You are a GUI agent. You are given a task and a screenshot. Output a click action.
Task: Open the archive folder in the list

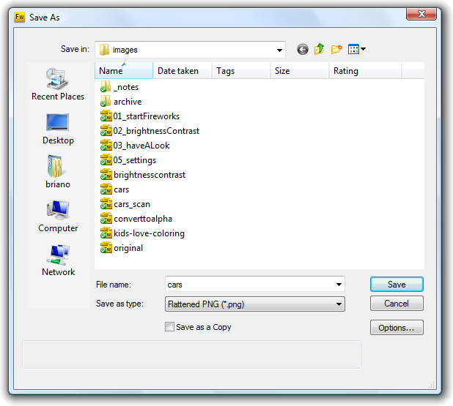pyautogui.click(x=127, y=102)
